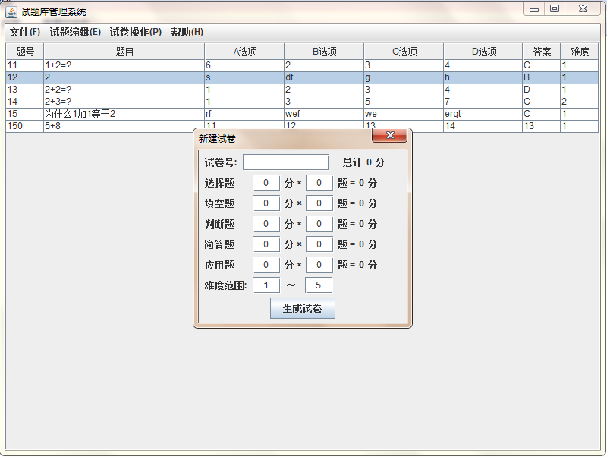Click cell 'h' in D选项 of row 12
This screenshot has width=607, height=457.
(x=483, y=77)
